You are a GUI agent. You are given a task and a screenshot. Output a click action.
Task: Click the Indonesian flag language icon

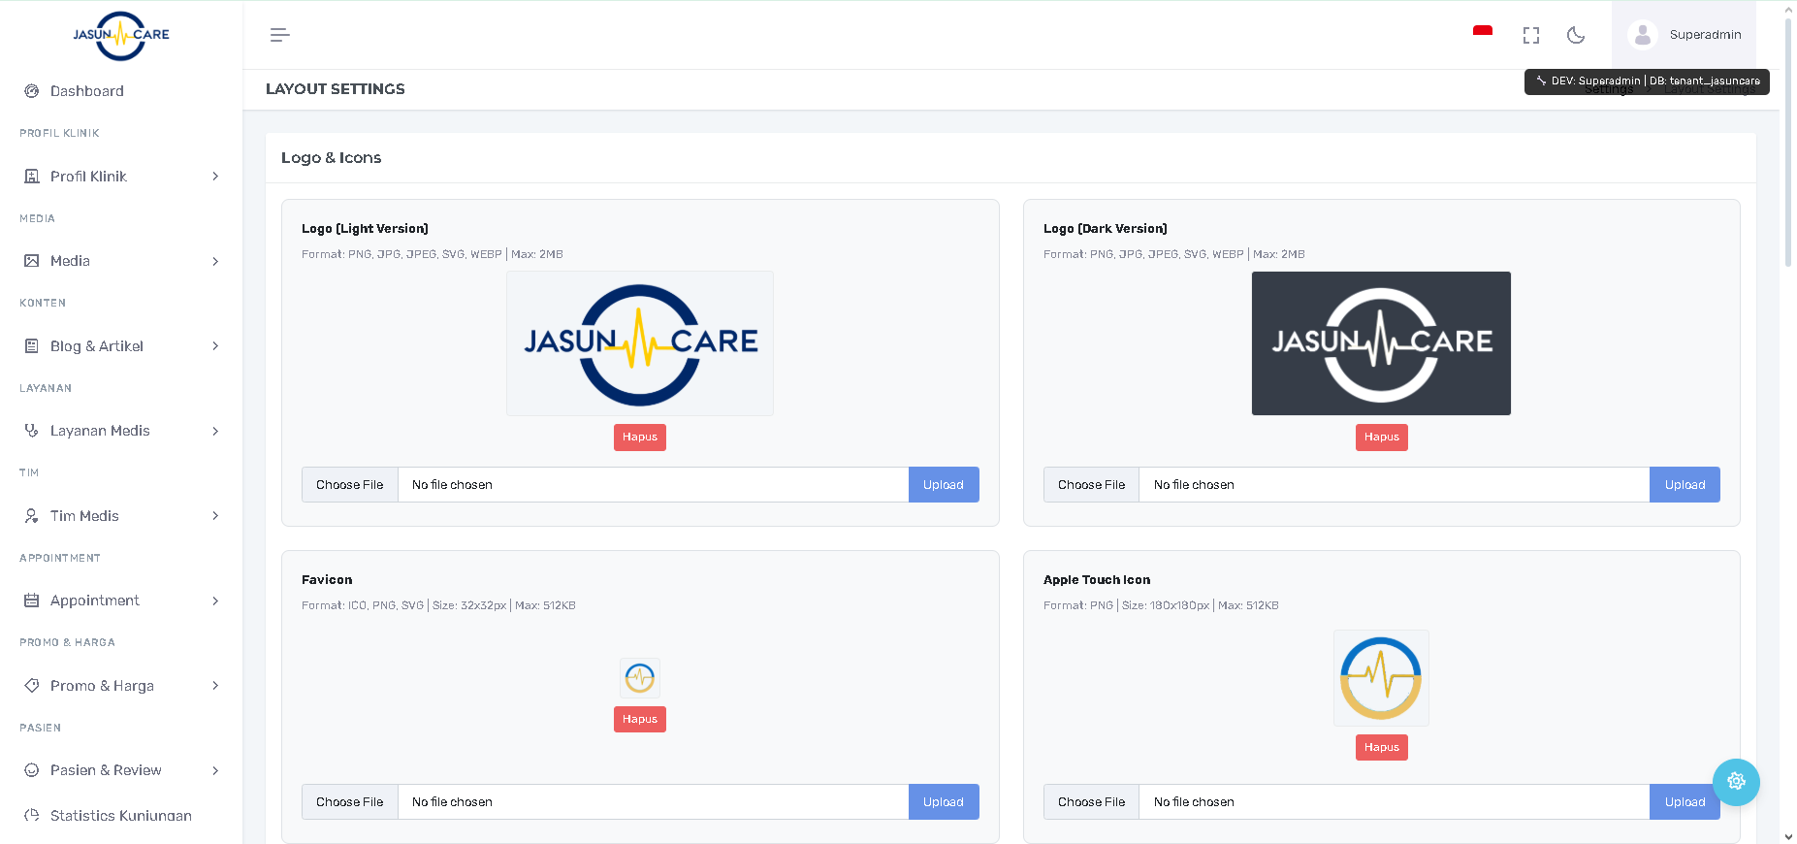(1482, 32)
